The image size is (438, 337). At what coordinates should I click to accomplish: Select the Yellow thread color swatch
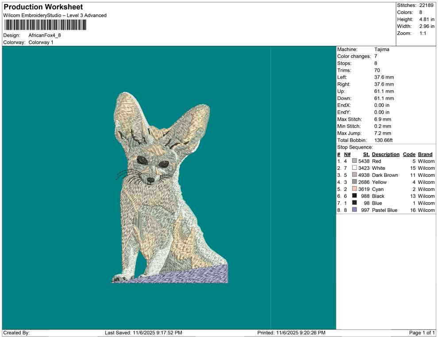[x=354, y=182]
